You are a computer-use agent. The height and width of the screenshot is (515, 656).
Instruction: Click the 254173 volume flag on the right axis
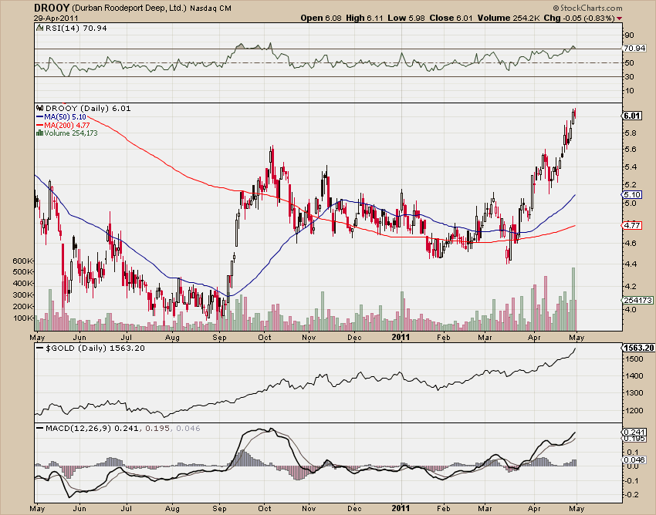click(637, 300)
